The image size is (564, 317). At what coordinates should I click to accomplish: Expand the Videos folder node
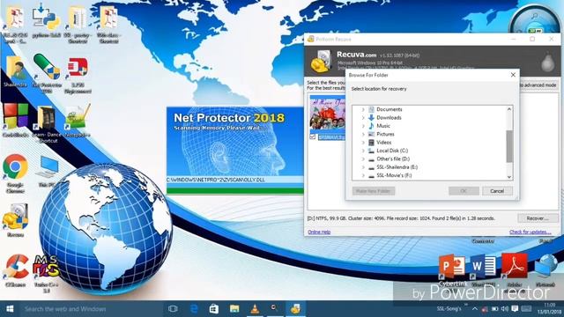pos(363,143)
